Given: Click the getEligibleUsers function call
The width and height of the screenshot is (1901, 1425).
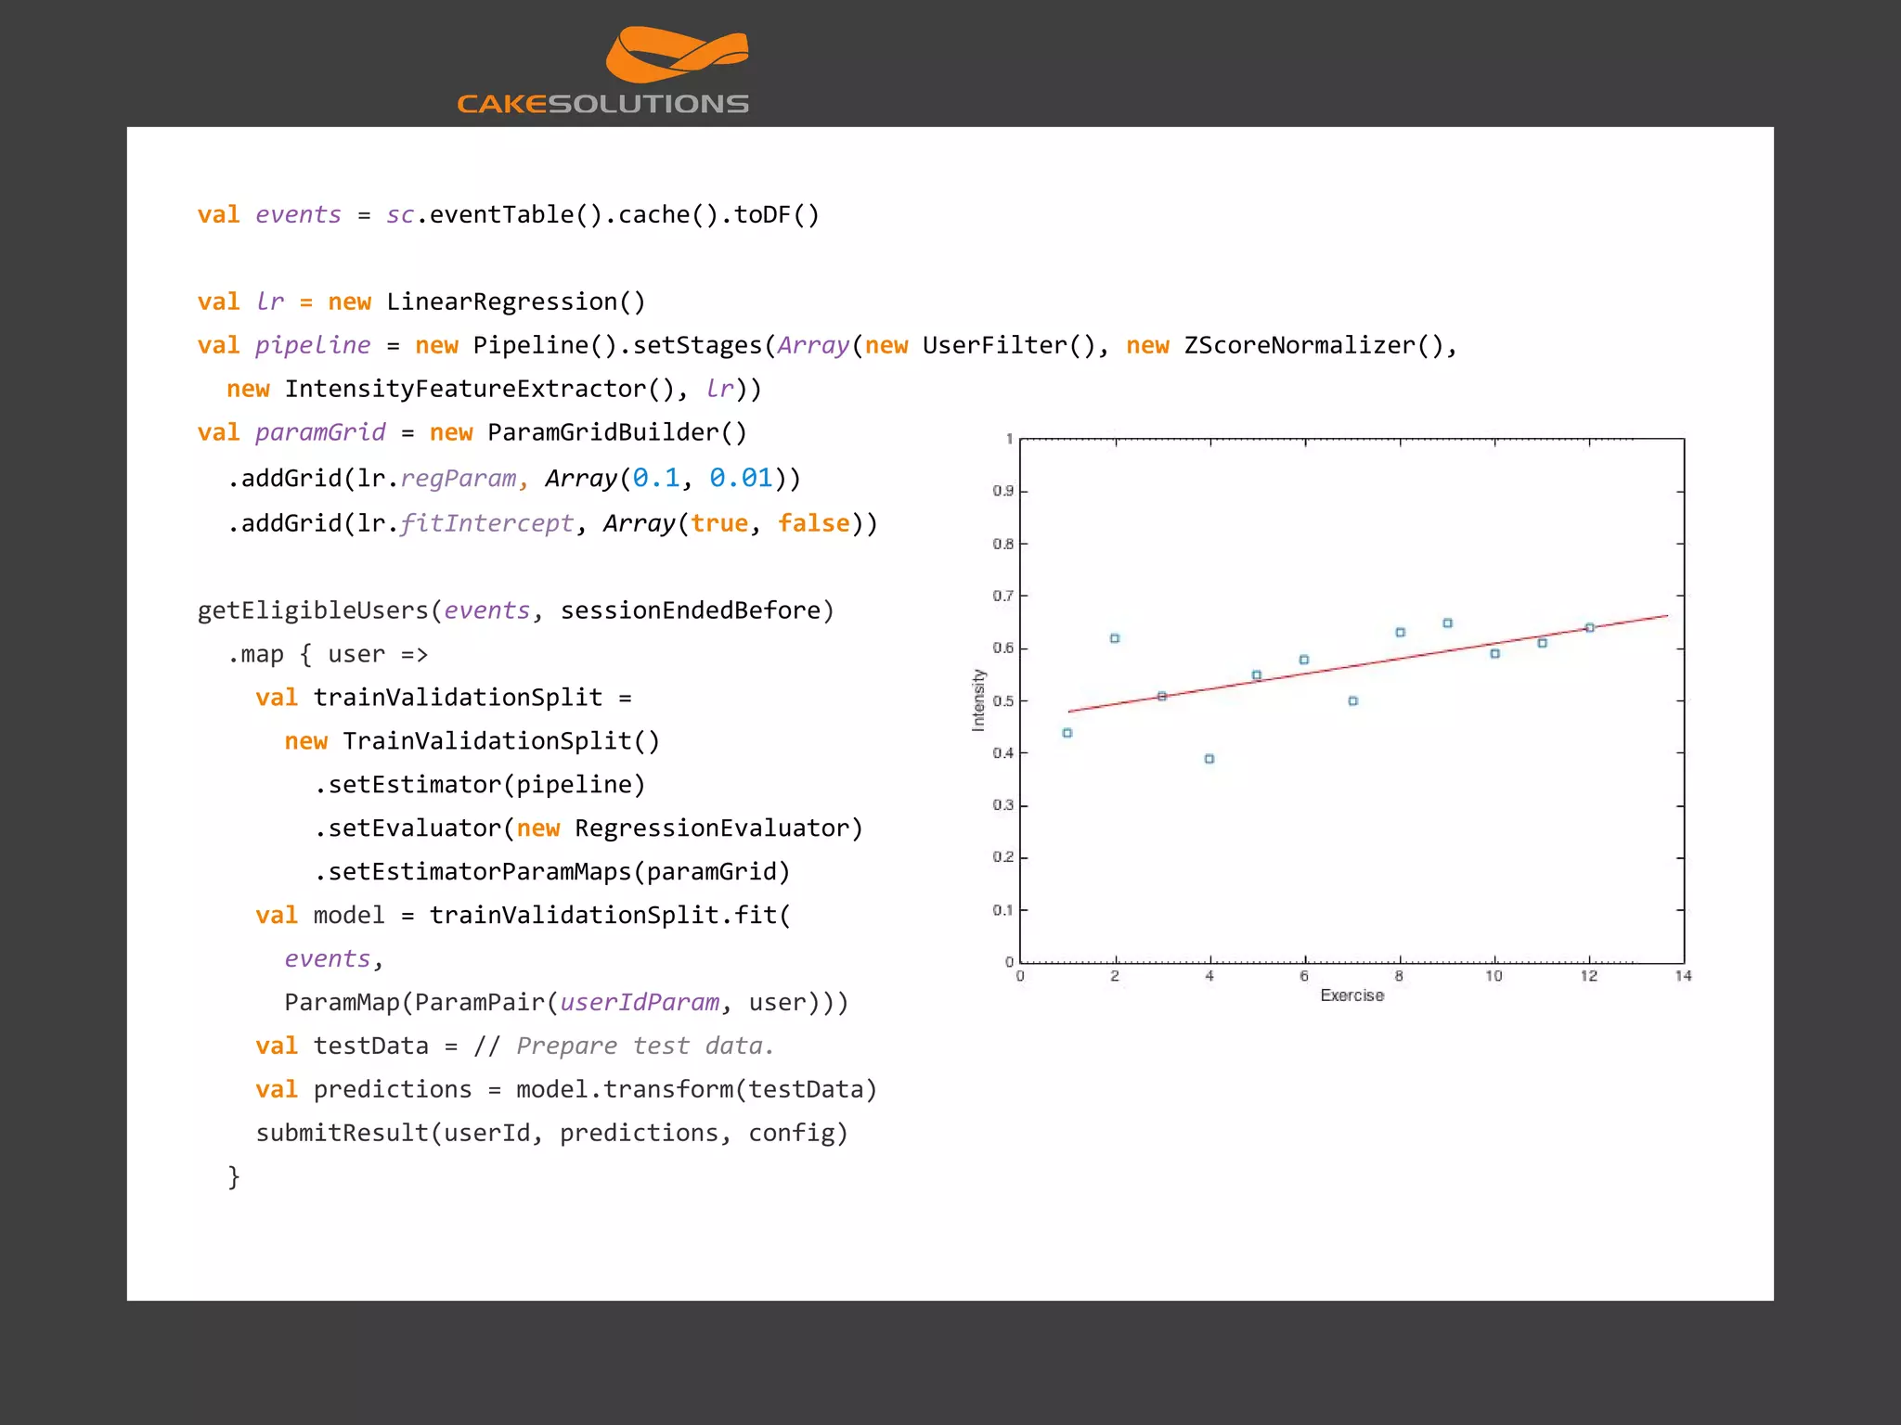Looking at the screenshot, I should pos(313,611).
